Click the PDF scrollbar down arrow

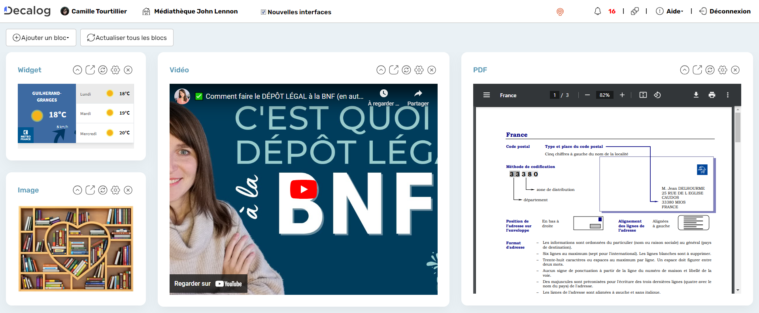(x=738, y=290)
